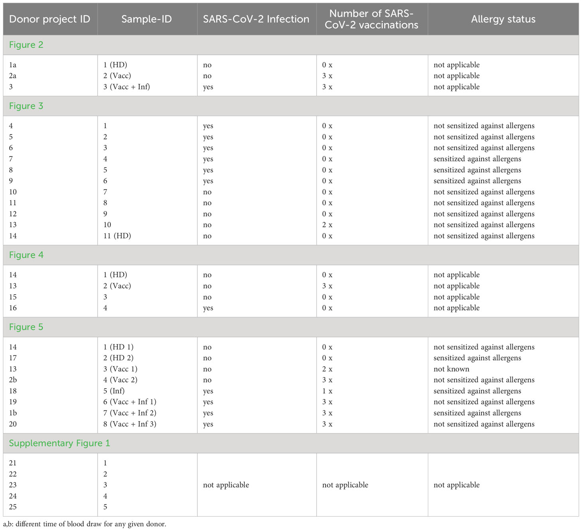
Task: Click donor ID 2b in Figure 5
Action: click(13, 380)
